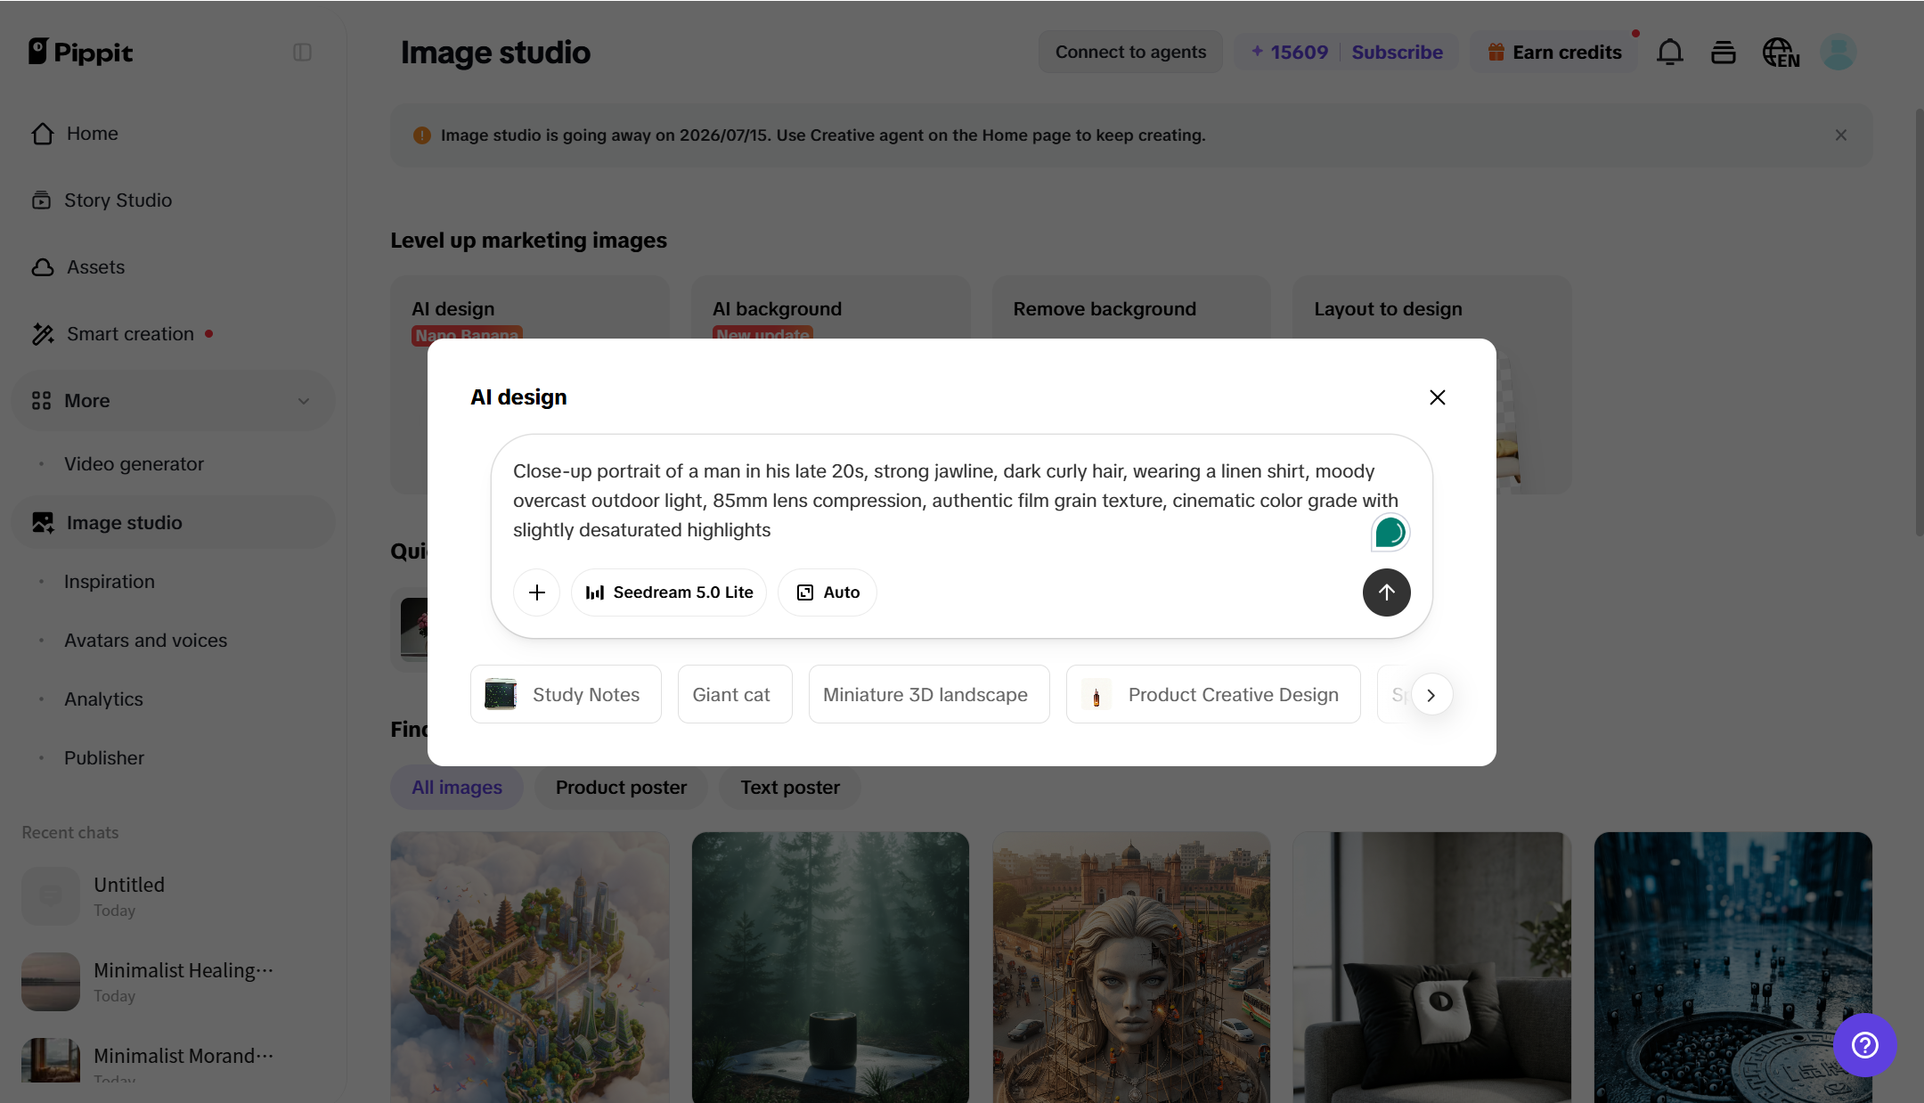1924x1103 pixels.
Task: Open Seedream 5.0 Lite model dropdown
Action: [669, 592]
